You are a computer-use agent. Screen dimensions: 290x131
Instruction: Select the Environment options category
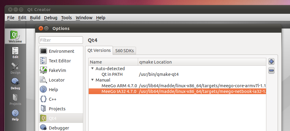coord(61,51)
